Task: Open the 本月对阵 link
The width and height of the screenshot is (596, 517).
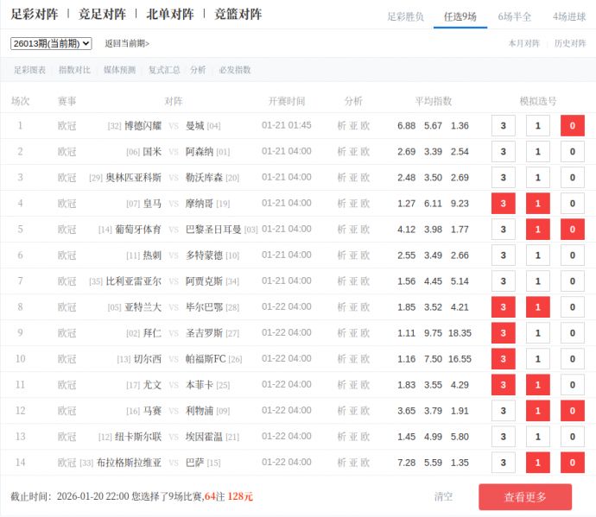Action: pyautogui.click(x=523, y=43)
